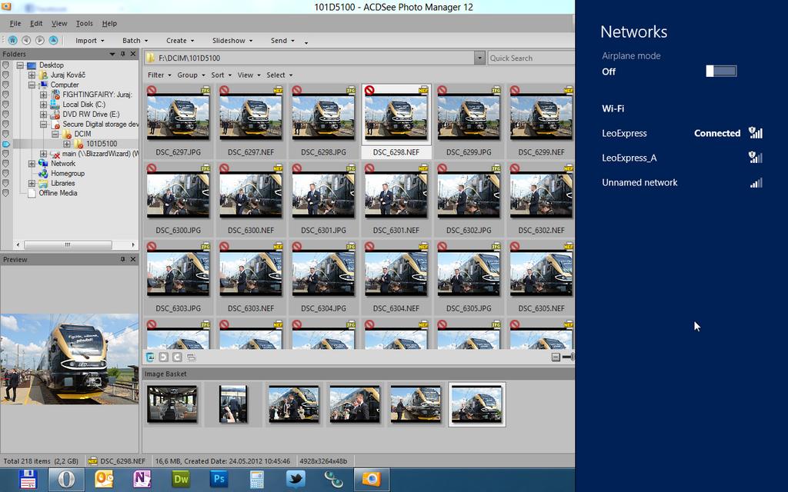Open the View menu in the menu bar
This screenshot has width=788, height=492.
58,23
